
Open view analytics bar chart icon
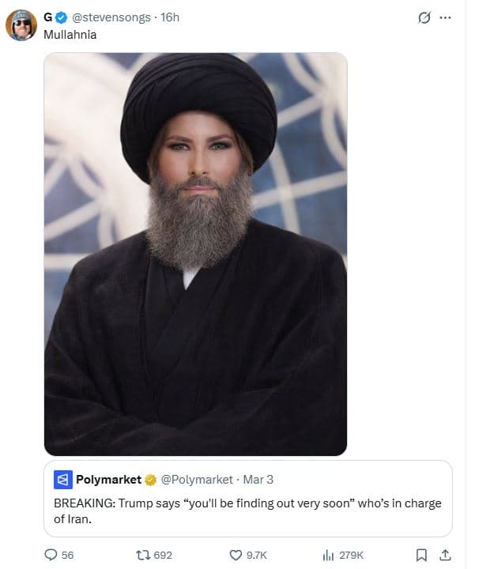328,555
